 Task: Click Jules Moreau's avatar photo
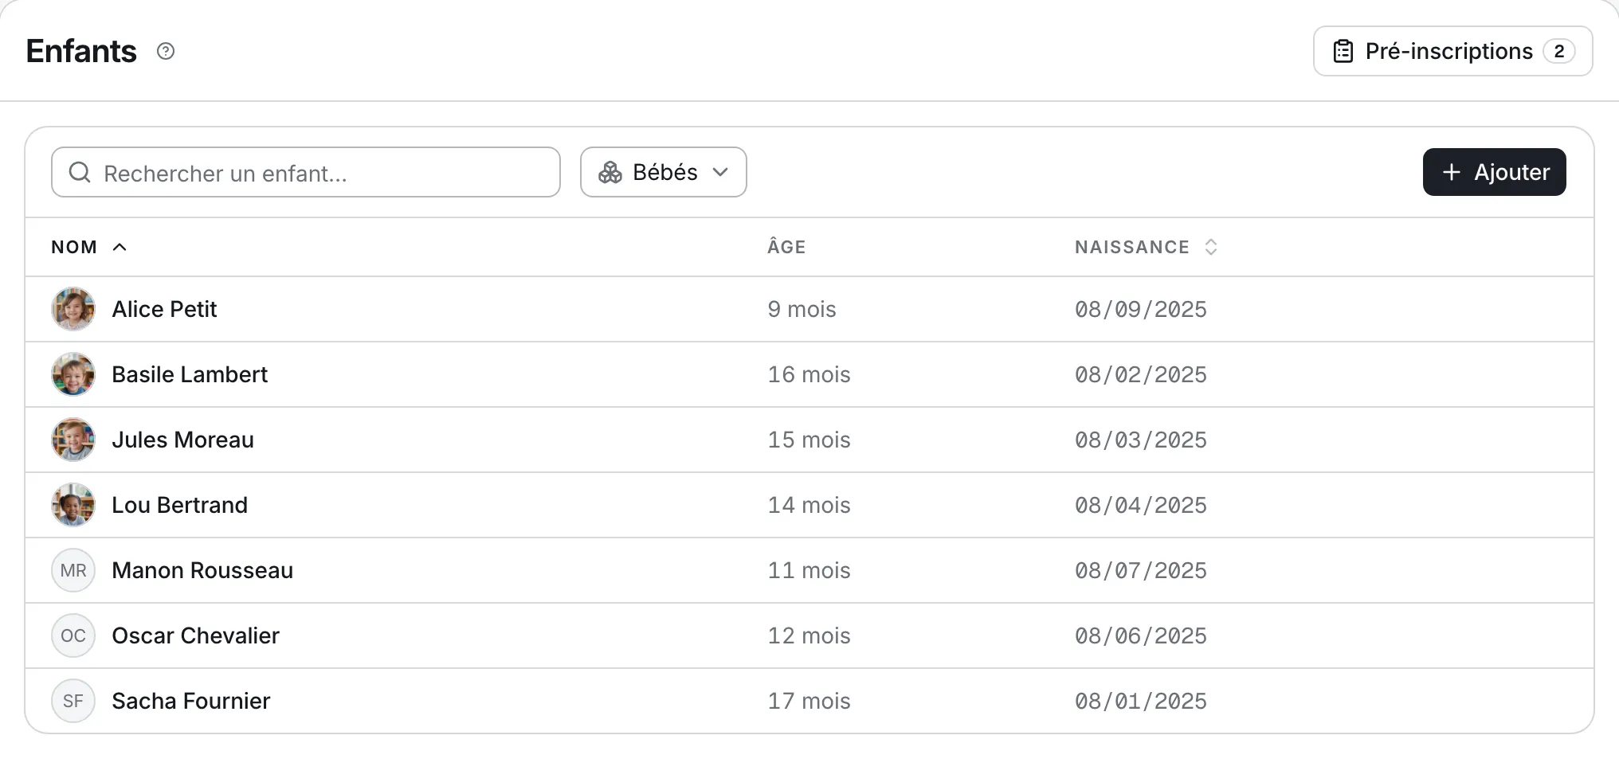(x=73, y=440)
